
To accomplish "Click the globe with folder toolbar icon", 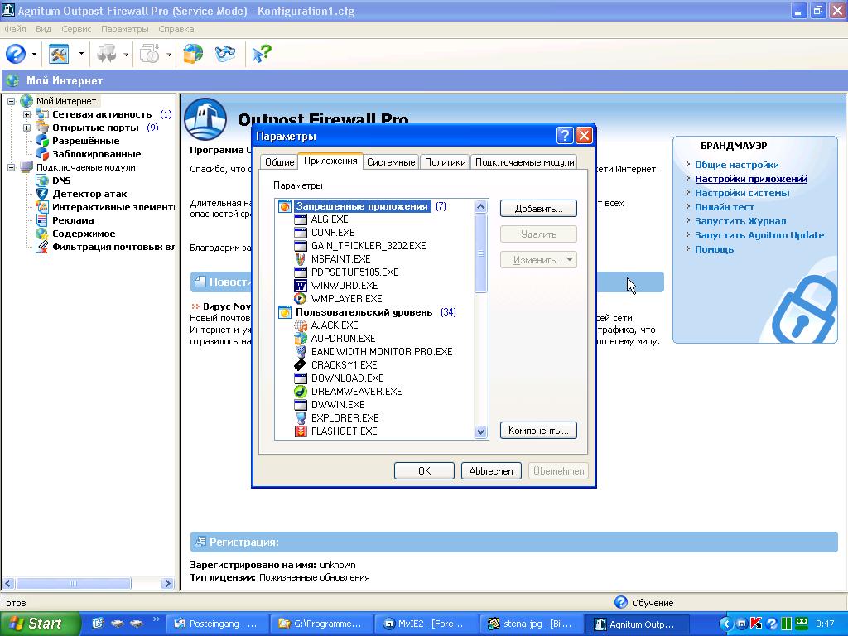I will pyautogui.click(x=193, y=54).
